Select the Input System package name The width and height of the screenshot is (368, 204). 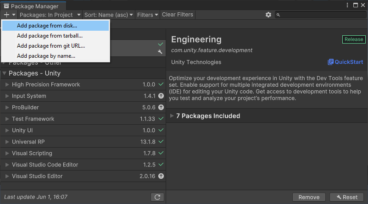[29, 96]
